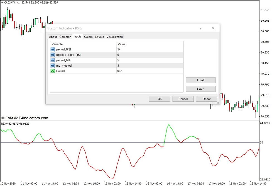Select the Visualization tab
272x186 pixels.
(114, 37)
